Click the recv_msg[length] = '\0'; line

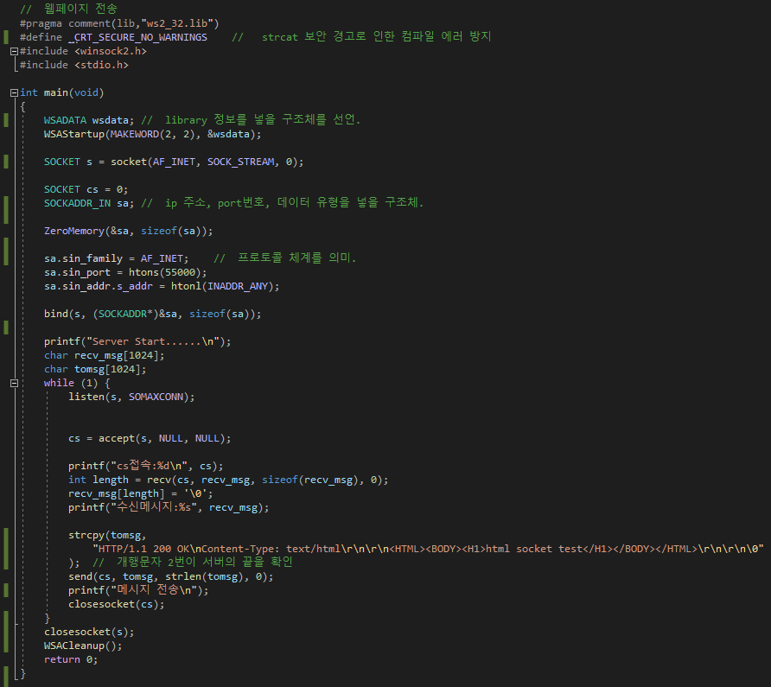pyautogui.click(x=141, y=493)
